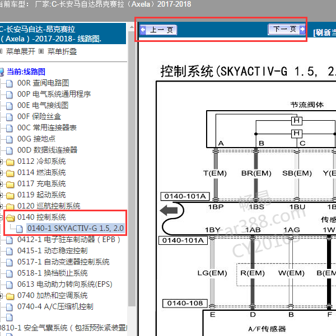Click the back arrow in wiring diagram
Image resolution: width=336 pixels, height=336 pixels.
pos(169,210)
